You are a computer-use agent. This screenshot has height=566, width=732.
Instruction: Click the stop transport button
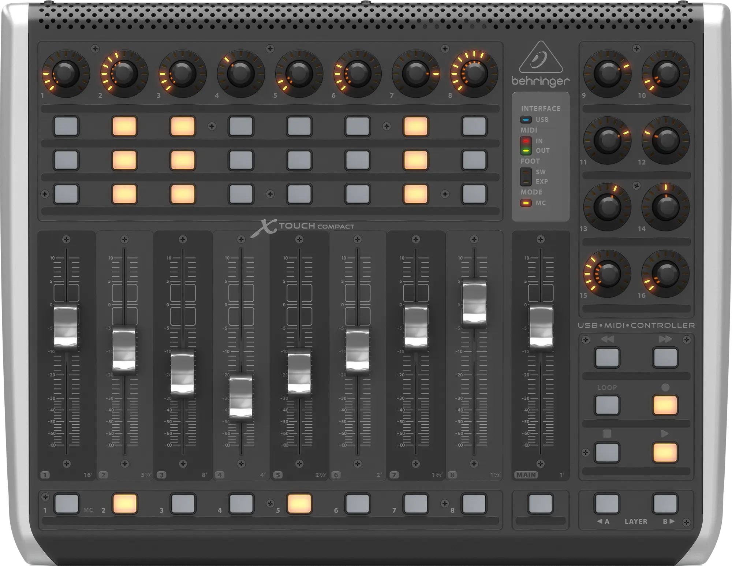(607, 453)
